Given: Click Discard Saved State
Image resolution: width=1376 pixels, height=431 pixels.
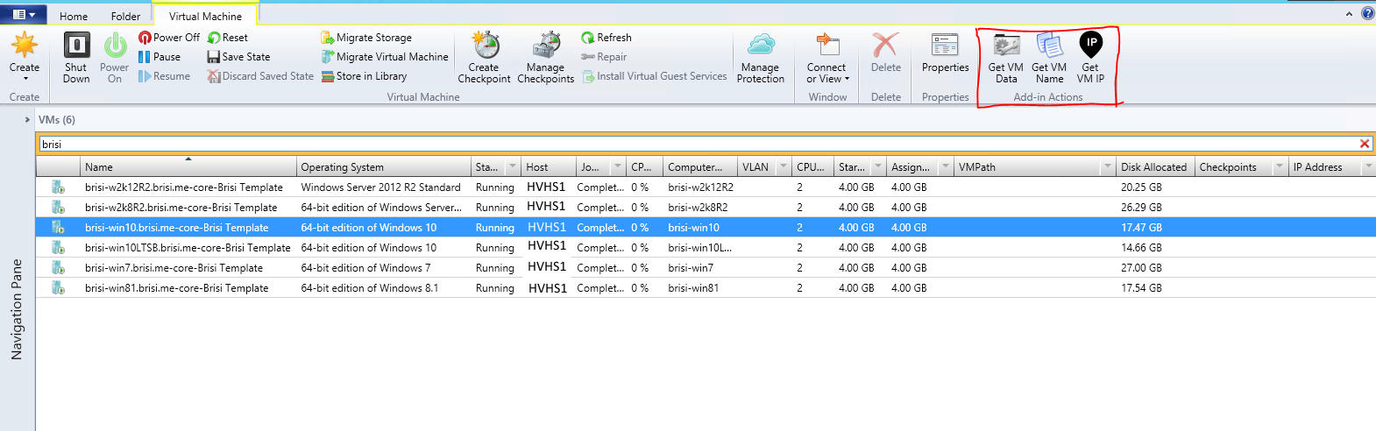Looking at the screenshot, I should click(x=260, y=76).
